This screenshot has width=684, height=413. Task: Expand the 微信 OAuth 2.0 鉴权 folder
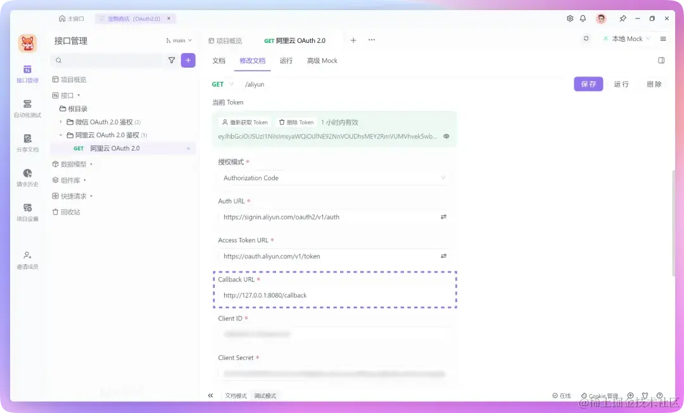point(61,122)
